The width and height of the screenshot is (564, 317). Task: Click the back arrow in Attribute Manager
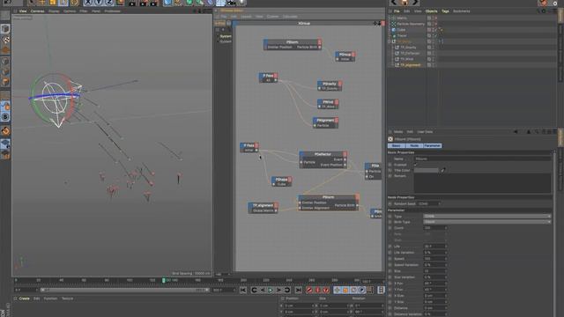516,132
